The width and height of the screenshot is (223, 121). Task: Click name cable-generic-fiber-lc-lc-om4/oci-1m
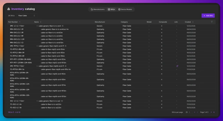click(x=55, y=29)
